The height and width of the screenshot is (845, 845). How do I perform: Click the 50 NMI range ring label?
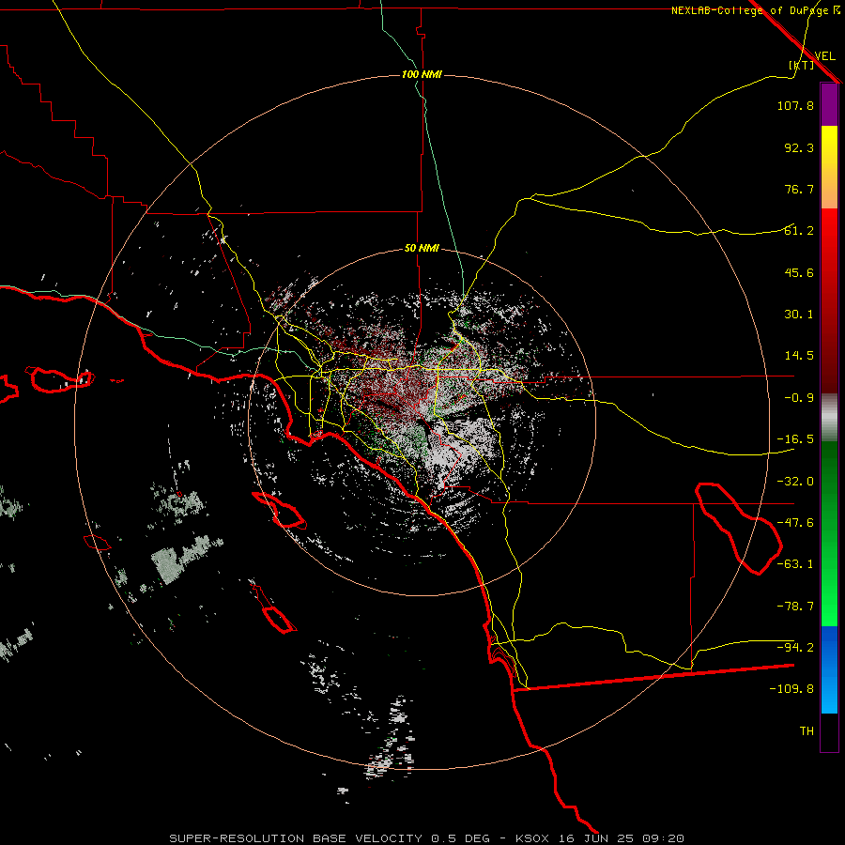[422, 248]
